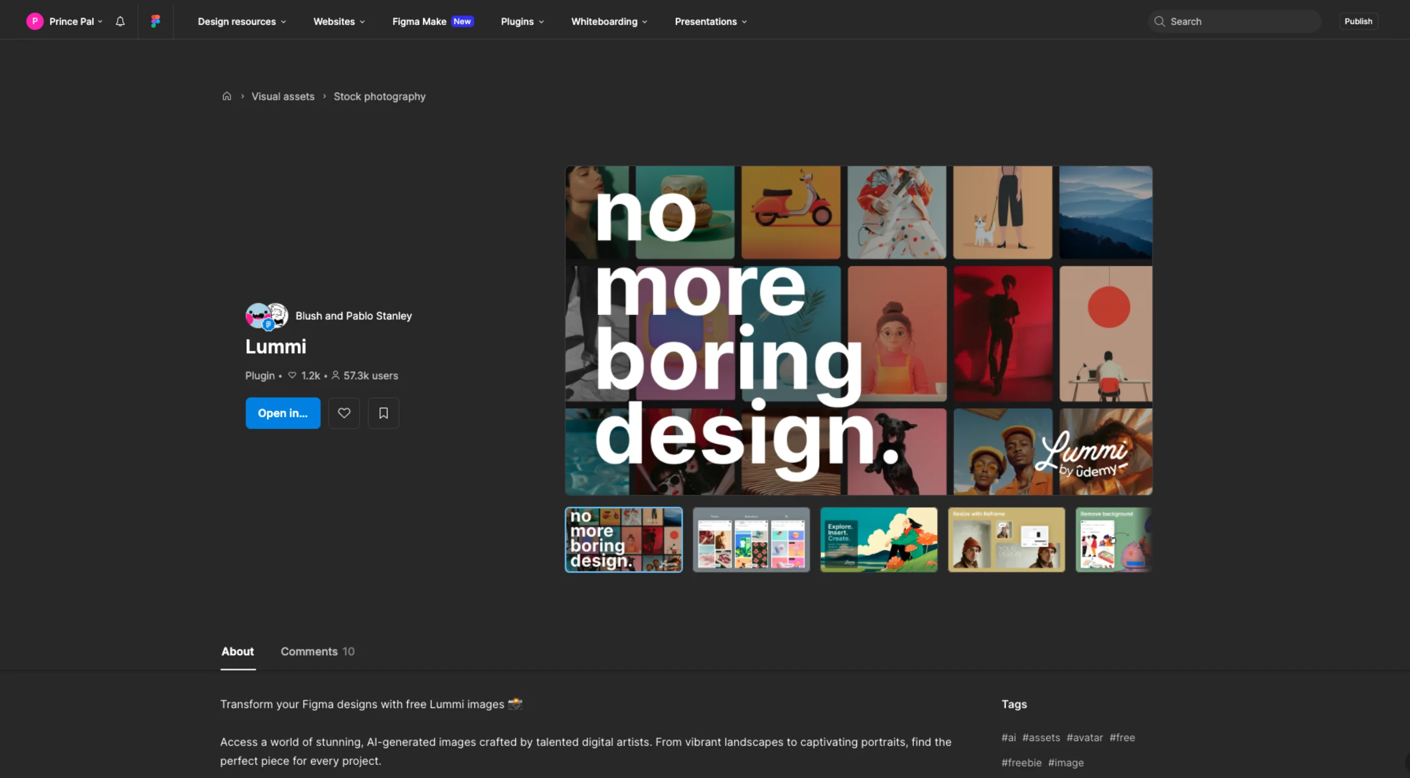Image resolution: width=1410 pixels, height=778 pixels.
Task: Click the Open in... button
Action: (x=283, y=413)
